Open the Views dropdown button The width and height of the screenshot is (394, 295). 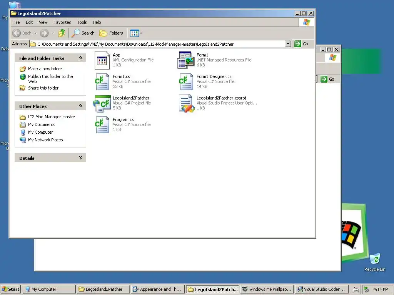pyautogui.click(x=136, y=33)
